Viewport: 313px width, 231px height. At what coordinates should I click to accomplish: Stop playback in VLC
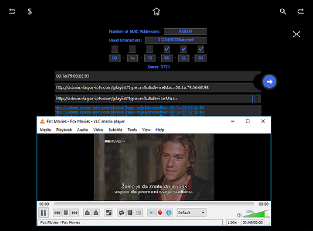(x=66, y=213)
